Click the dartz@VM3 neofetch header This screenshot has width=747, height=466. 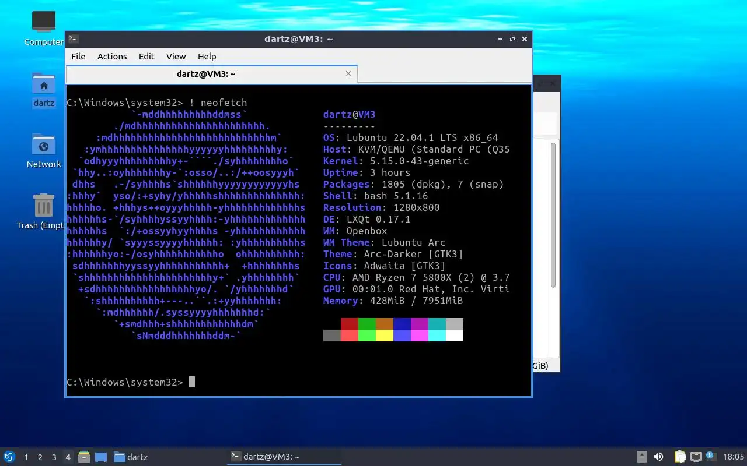point(349,114)
